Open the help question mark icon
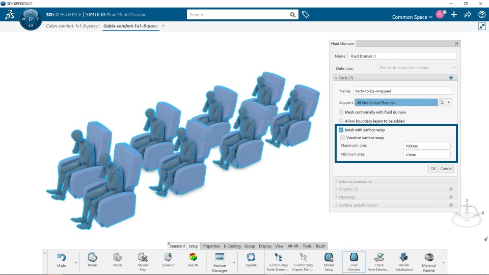This screenshot has height=275, width=489. click(x=481, y=14)
